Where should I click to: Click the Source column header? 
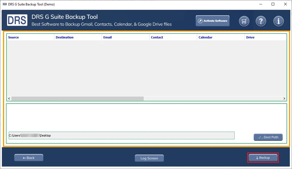click(30, 37)
